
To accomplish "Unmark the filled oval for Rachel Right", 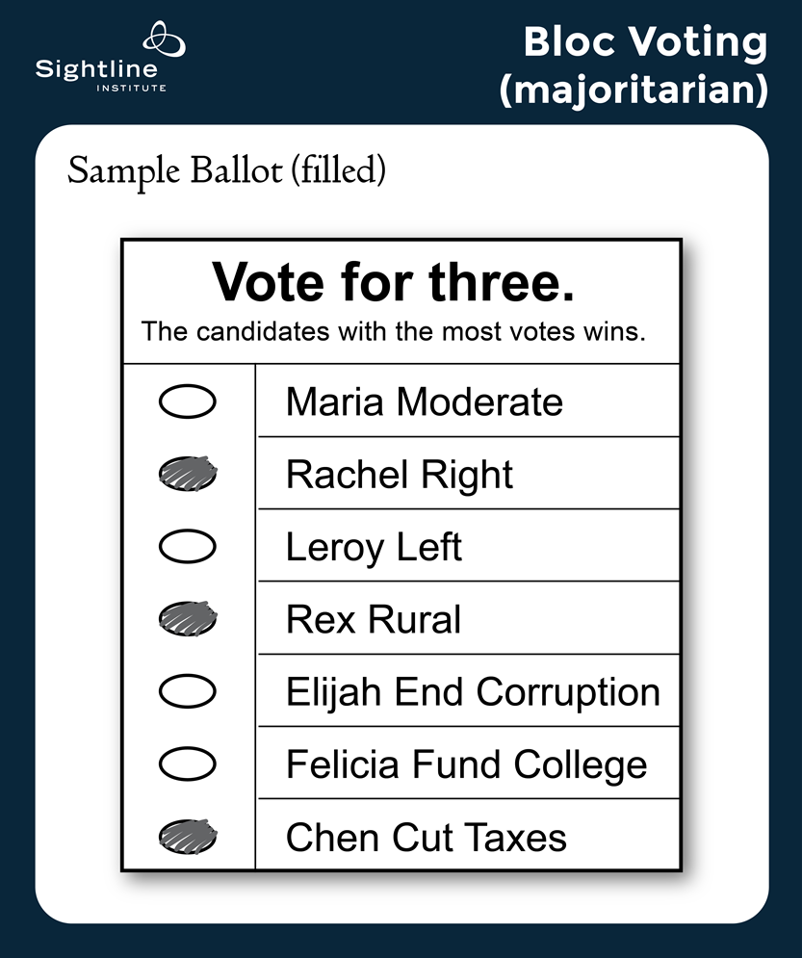I will coord(188,474).
